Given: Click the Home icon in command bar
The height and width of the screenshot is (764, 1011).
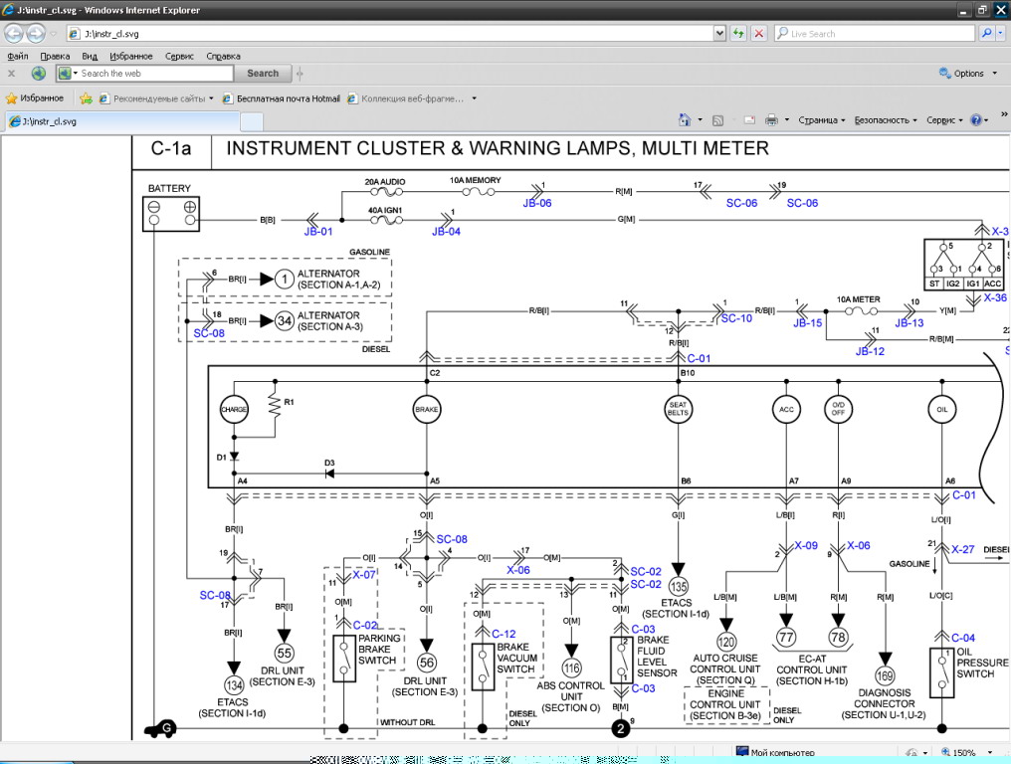Looking at the screenshot, I should (685, 120).
